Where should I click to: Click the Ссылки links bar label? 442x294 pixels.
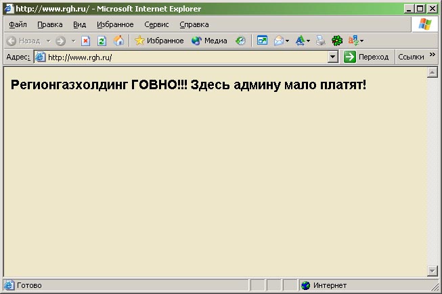pyautogui.click(x=411, y=57)
